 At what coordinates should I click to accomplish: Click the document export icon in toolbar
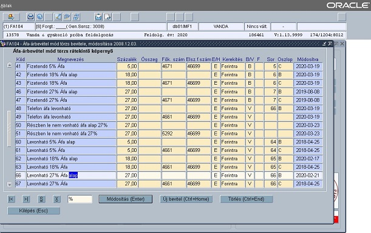(x=107, y=17)
